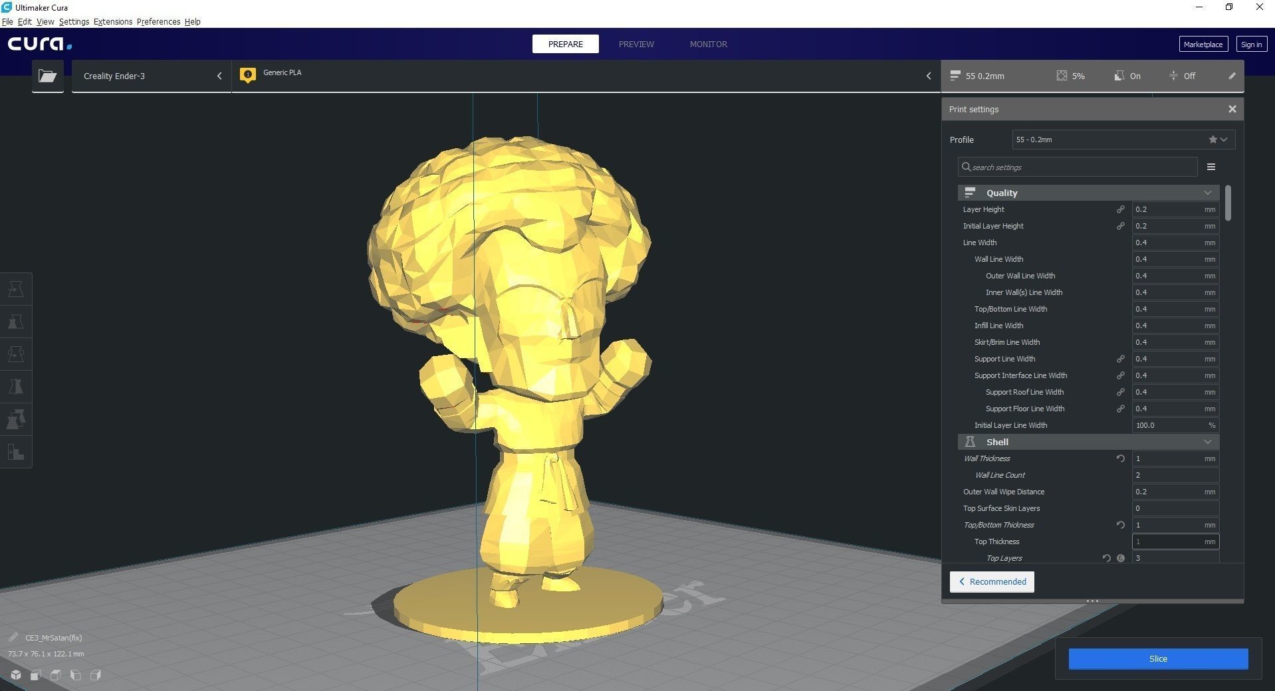The image size is (1275, 691).
Task: Click link icon next to Layer Height
Action: pos(1120,209)
